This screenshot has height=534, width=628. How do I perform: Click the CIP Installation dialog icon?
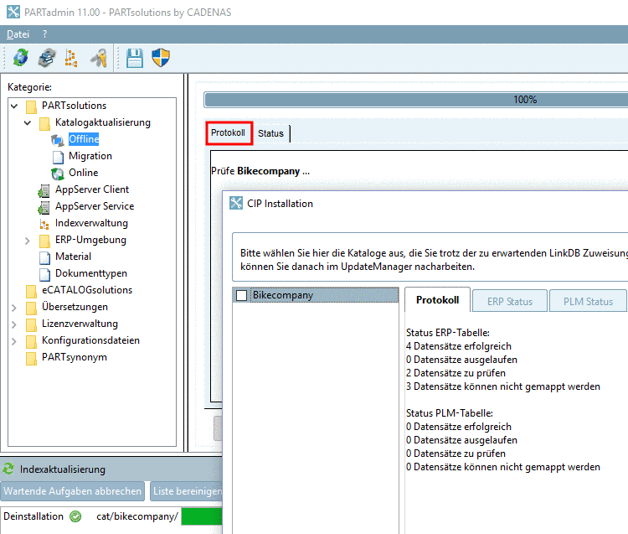point(236,203)
